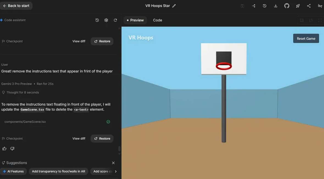Toggle the AI Features suggestion chip
Viewport: 324px width, 179px height.
click(x=13, y=171)
